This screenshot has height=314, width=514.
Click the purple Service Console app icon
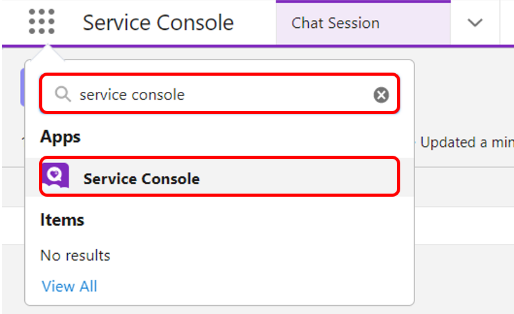[x=55, y=178]
